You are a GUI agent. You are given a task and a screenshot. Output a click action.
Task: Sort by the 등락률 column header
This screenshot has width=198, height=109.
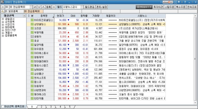point(84,16)
